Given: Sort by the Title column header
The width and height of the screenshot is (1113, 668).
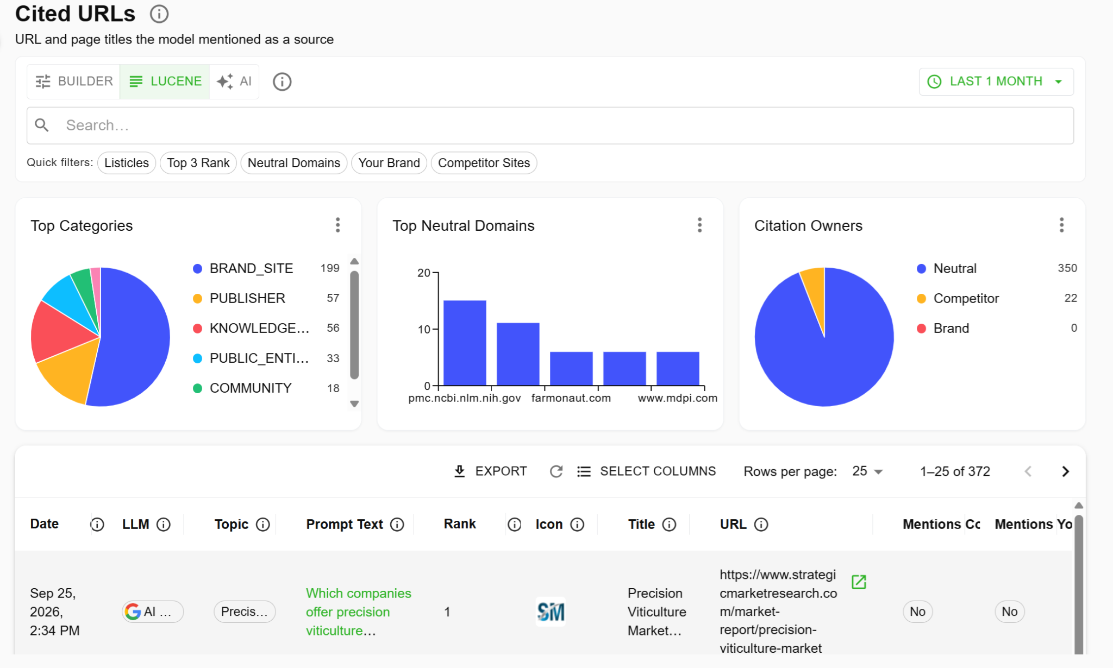Looking at the screenshot, I should (x=641, y=524).
